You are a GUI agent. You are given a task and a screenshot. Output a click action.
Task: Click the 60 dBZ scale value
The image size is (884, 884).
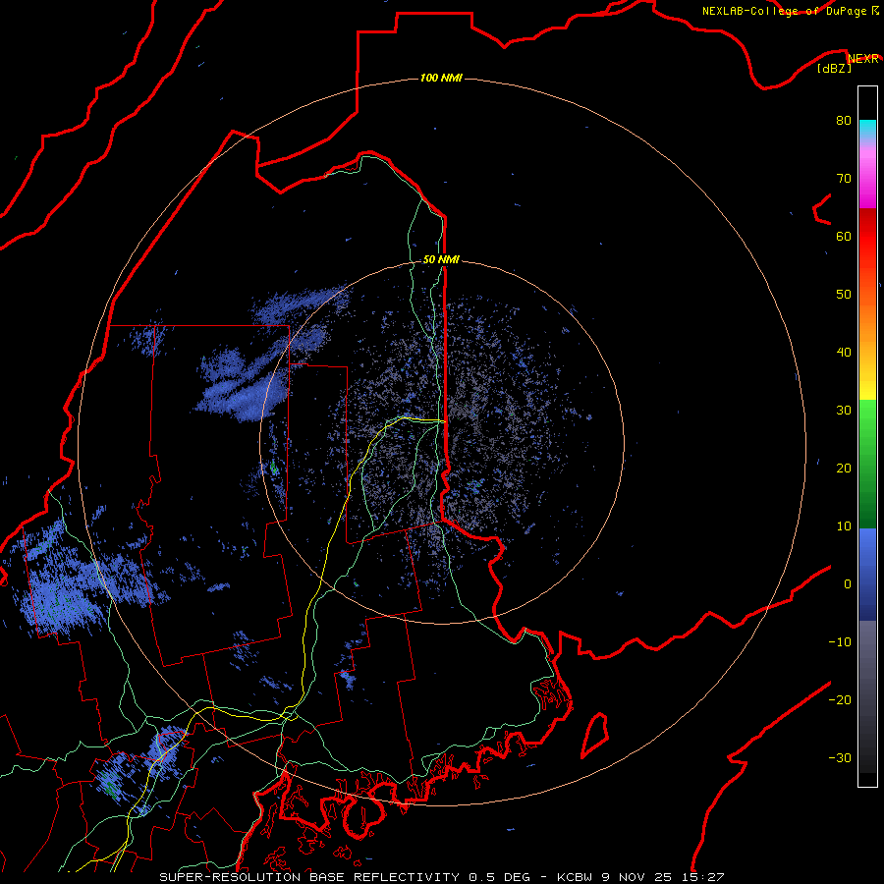click(x=844, y=236)
